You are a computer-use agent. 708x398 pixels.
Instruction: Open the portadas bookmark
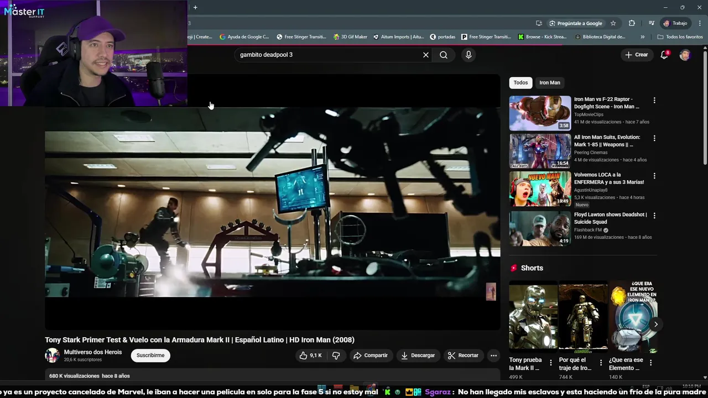click(442, 37)
